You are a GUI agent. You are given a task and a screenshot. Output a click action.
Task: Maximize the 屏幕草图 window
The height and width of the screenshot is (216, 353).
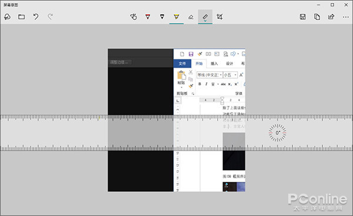pyautogui.click(x=332, y=5)
